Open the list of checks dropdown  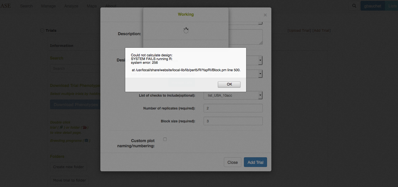point(233,95)
